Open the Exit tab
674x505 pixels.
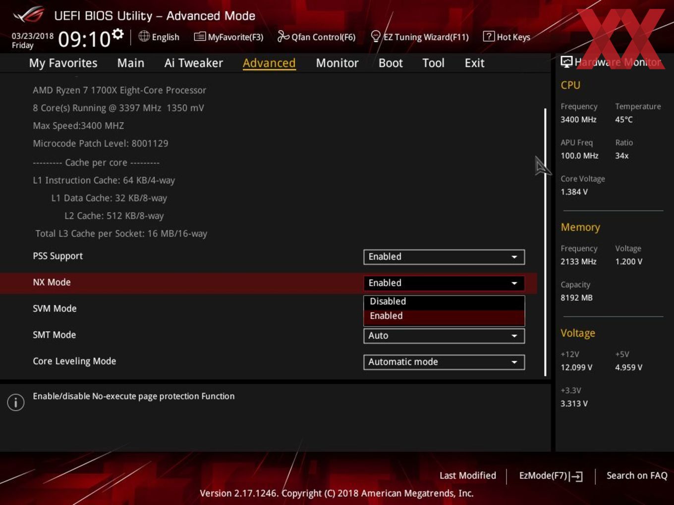click(x=474, y=63)
